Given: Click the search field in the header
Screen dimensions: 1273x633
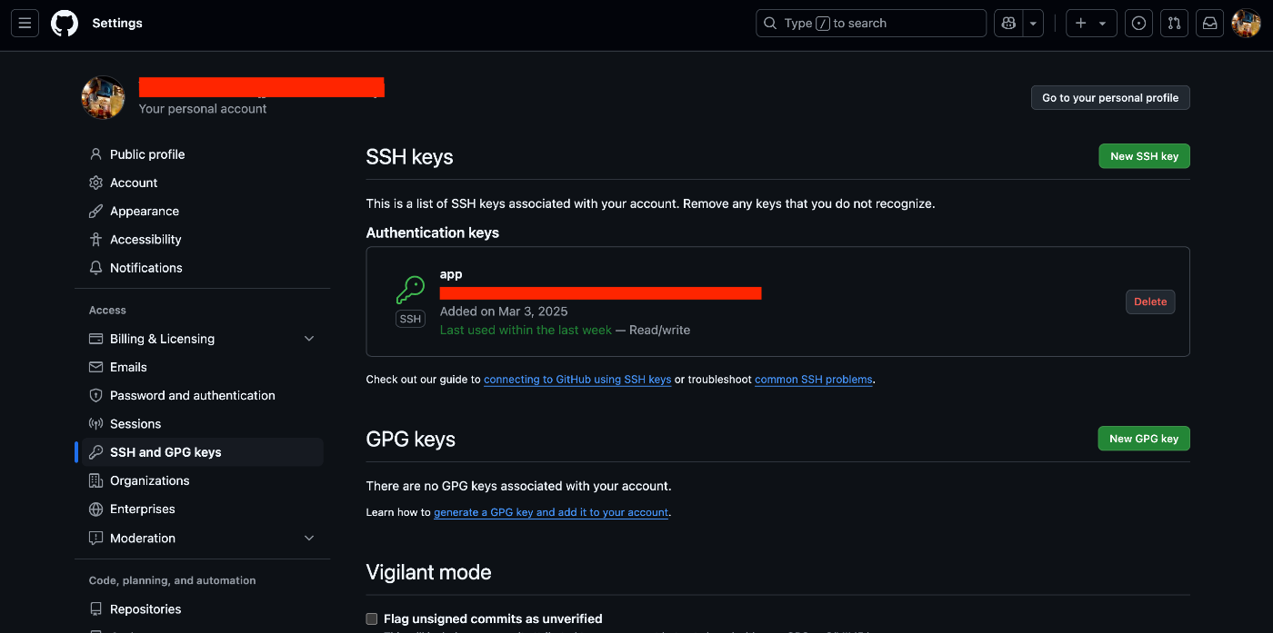Looking at the screenshot, I should coord(869,23).
